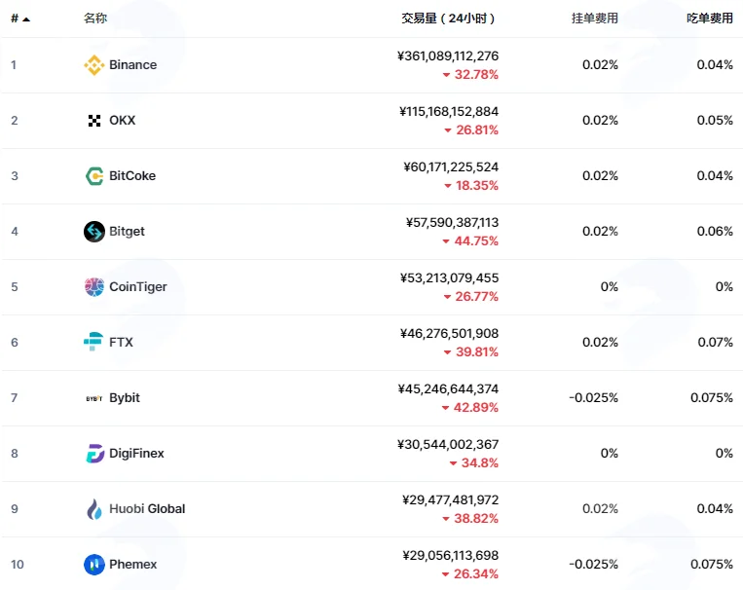Sort by 交易量 (24小时) column header
The height and width of the screenshot is (590, 743).
(448, 18)
